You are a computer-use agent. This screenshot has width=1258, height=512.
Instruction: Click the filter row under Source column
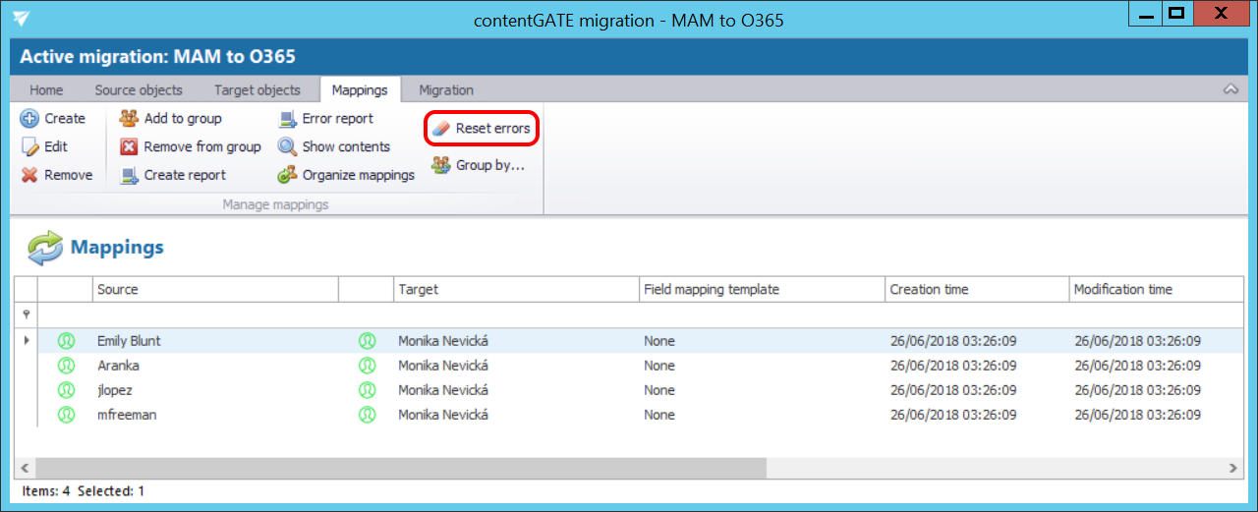click(x=216, y=314)
